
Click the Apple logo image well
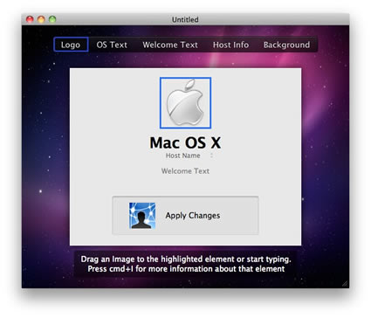(185, 102)
